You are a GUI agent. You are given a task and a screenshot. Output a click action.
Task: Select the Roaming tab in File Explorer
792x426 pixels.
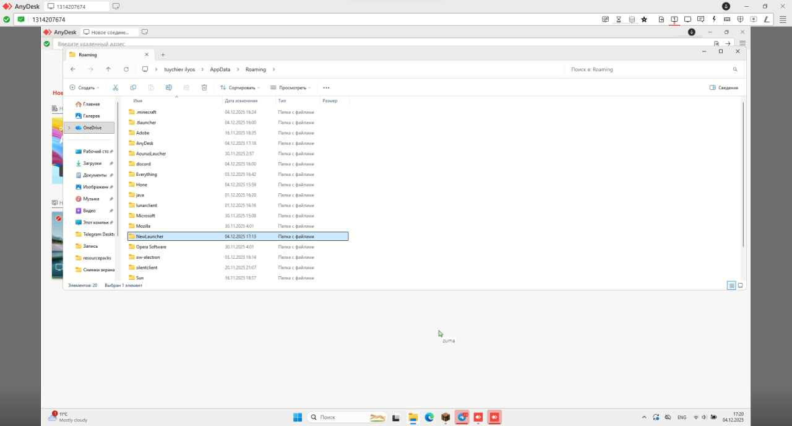(105, 54)
